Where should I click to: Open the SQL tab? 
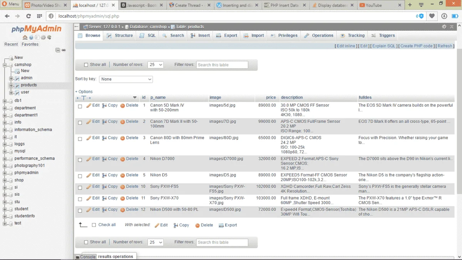(147, 35)
